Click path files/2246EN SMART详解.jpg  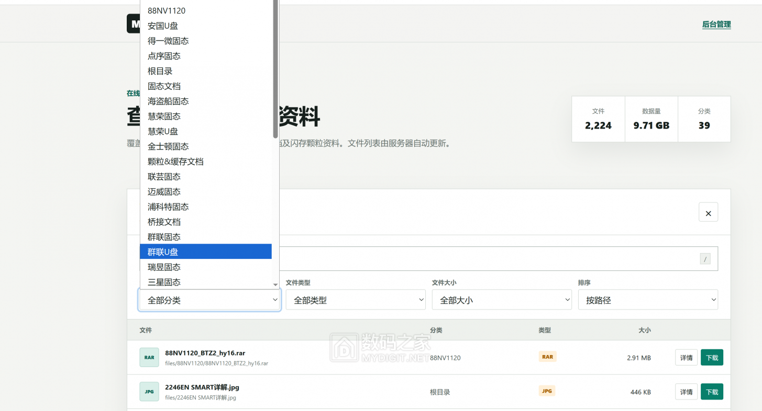point(201,397)
